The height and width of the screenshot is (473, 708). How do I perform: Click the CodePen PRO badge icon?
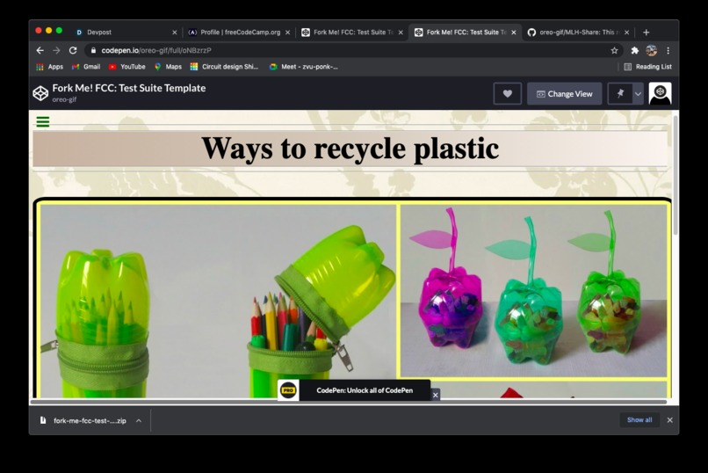point(288,390)
